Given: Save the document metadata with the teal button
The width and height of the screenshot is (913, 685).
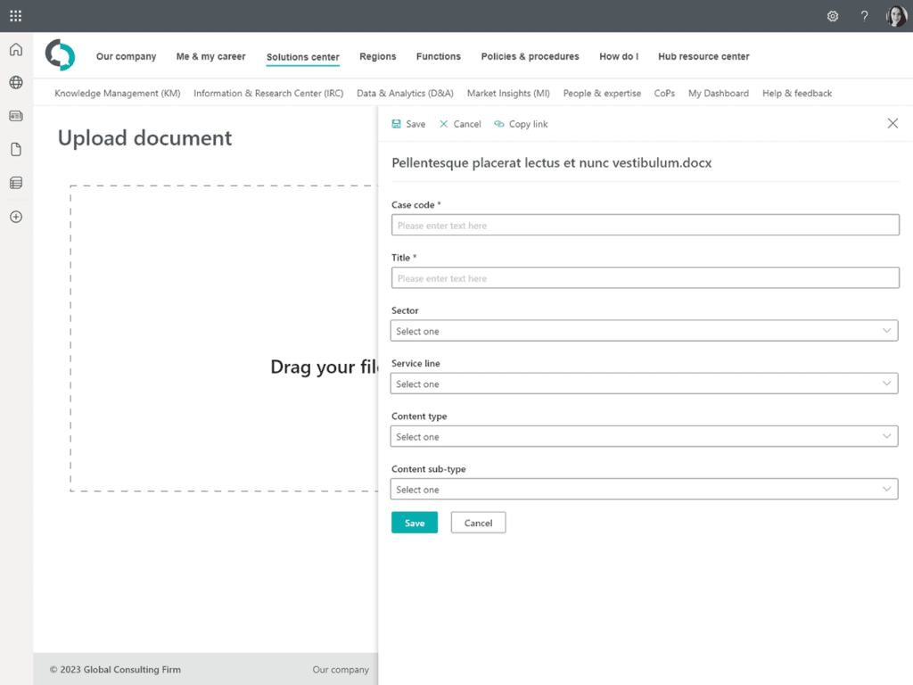Looking at the screenshot, I should (414, 522).
